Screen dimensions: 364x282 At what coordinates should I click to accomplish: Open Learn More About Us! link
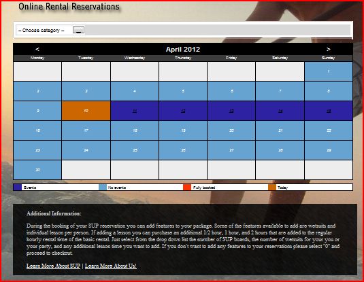(x=111, y=266)
